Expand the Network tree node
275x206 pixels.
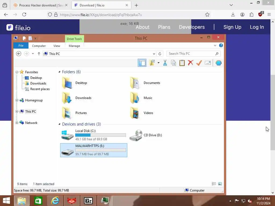pos(17,123)
